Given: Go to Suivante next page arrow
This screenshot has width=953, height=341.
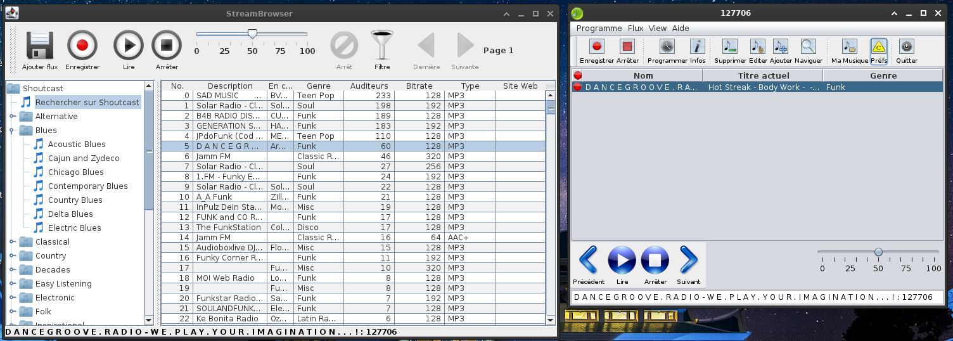Looking at the screenshot, I should point(465,46).
